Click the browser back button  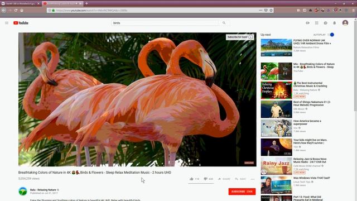tap(4, 10)
